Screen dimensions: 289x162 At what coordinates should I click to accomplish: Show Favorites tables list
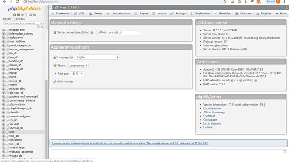[x=19, y=19]
